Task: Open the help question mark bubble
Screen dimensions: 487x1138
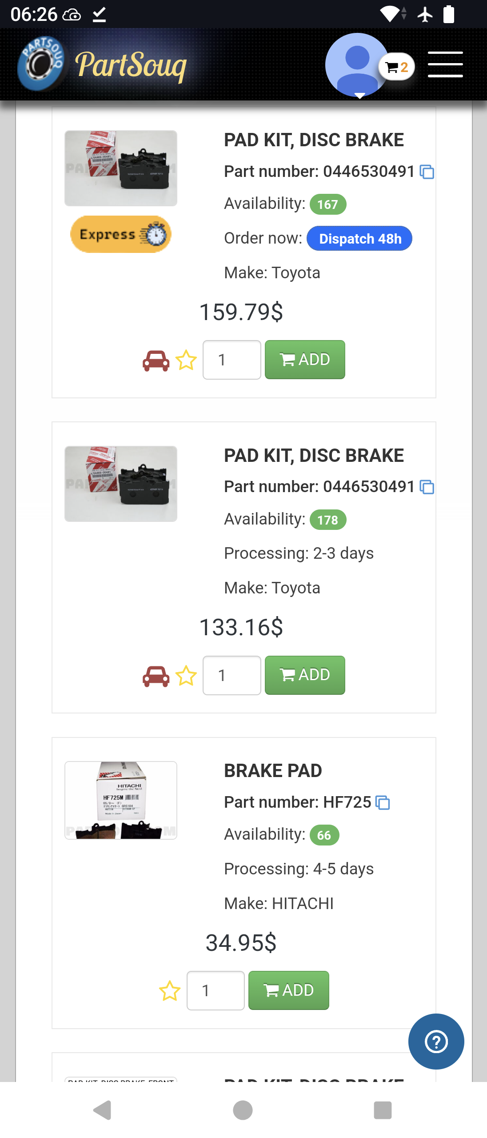Action: pos(436,1042)
